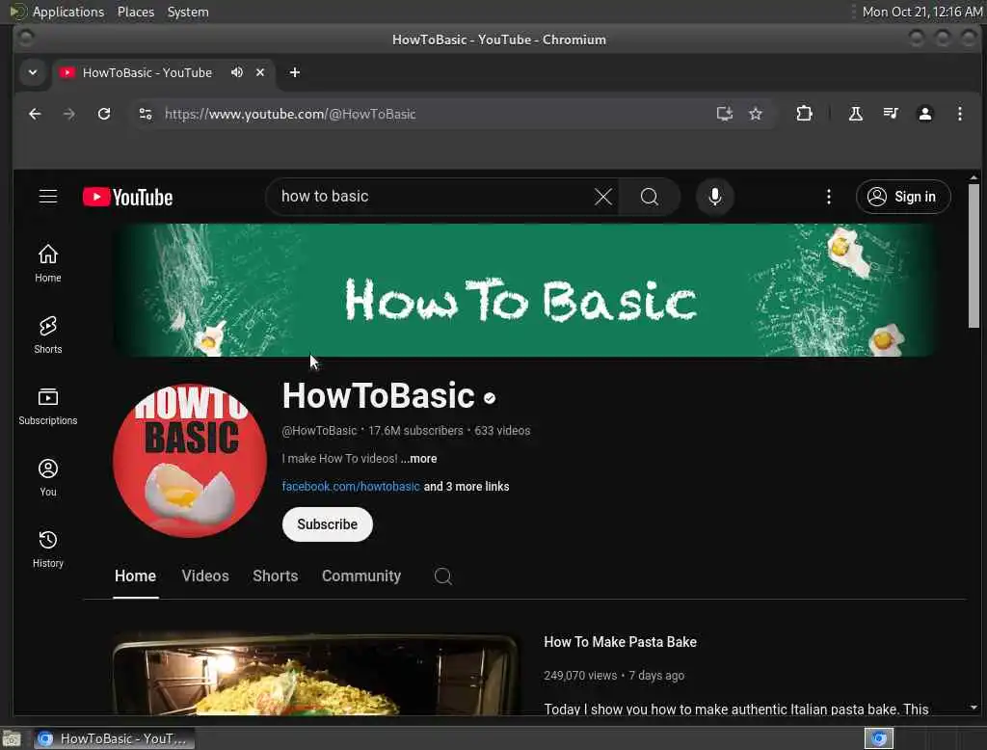Open Subscriptions in the sidebar
Screen dimensions: 987x750
[x=48, y=406]
